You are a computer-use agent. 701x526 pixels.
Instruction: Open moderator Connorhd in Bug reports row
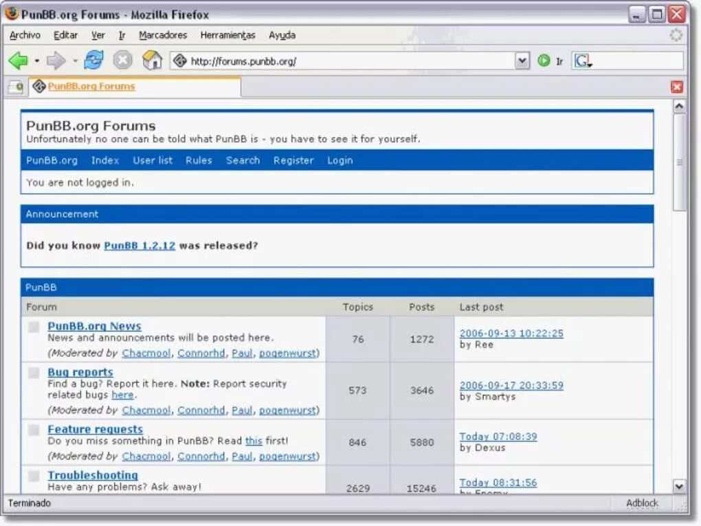point(201,410)
